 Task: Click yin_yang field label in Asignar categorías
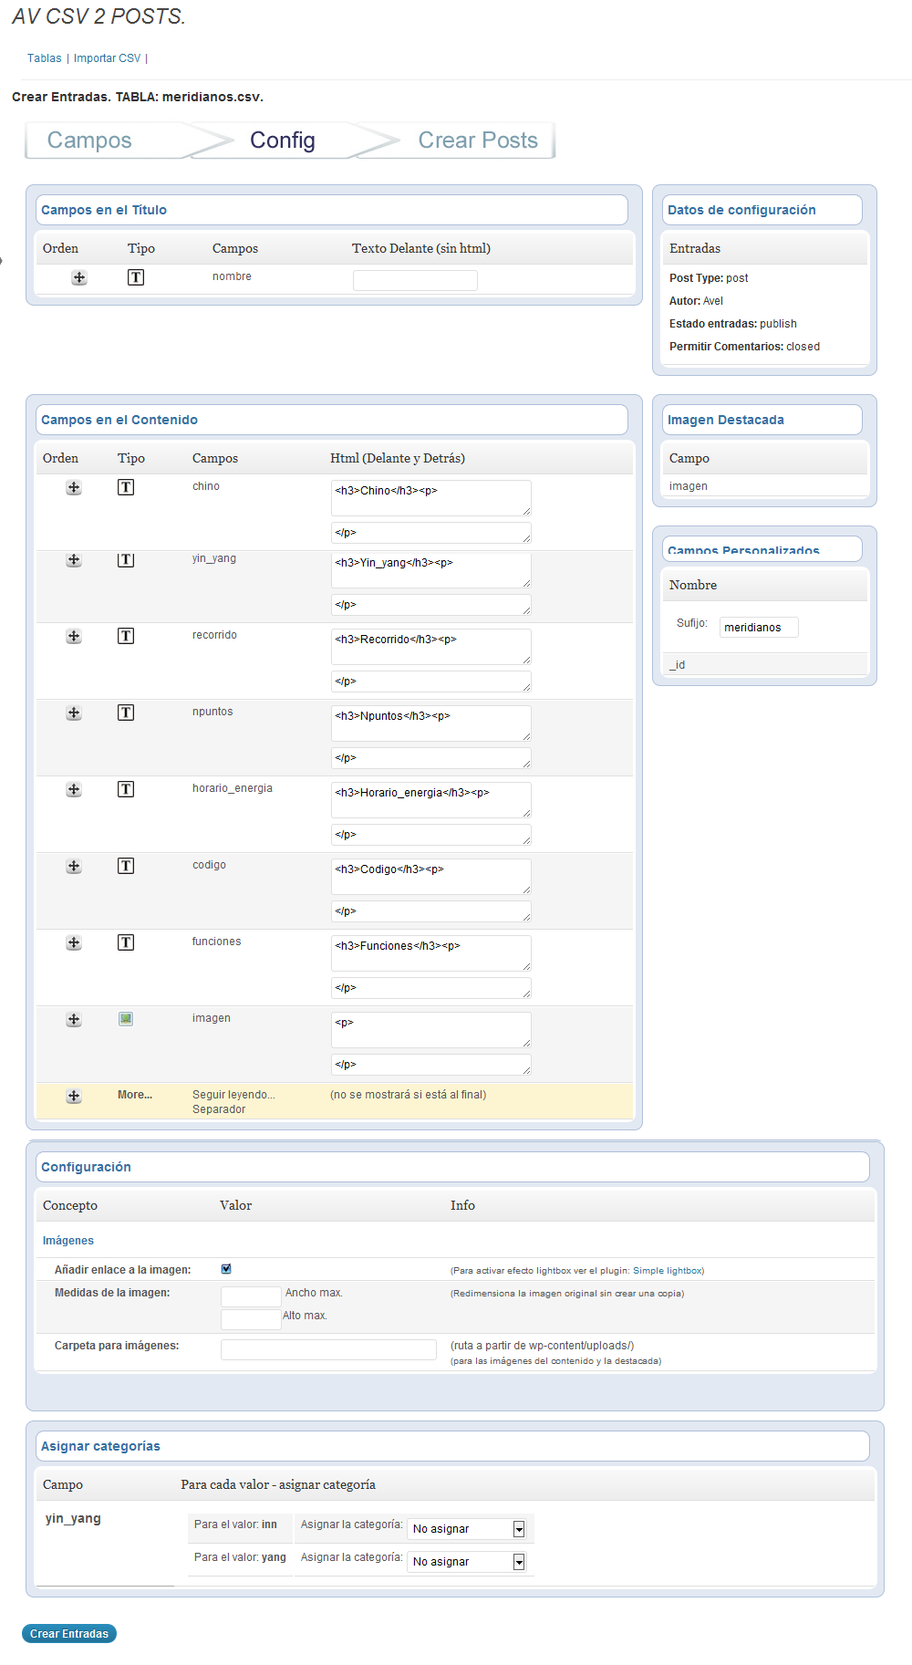click(73, 1518)
